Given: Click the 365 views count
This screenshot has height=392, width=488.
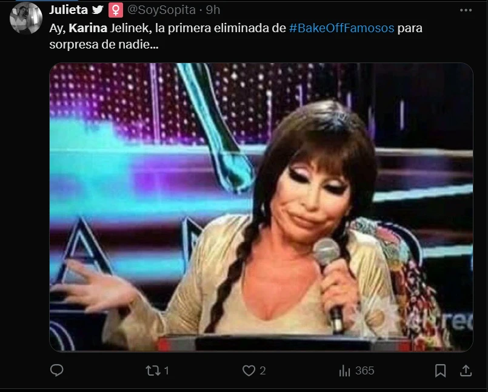Looking at the screenshot, I should 364,371.
